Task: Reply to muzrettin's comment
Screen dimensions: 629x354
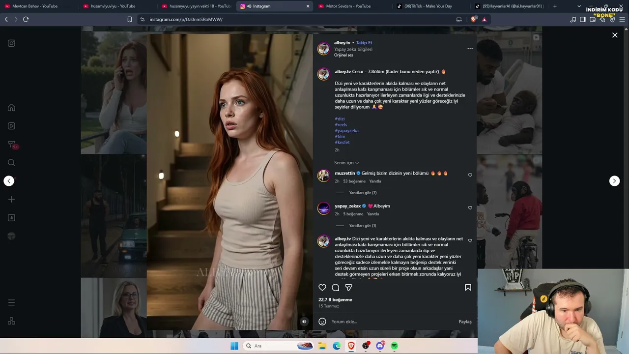Action: pyautogui.click(x=375, y=181)
